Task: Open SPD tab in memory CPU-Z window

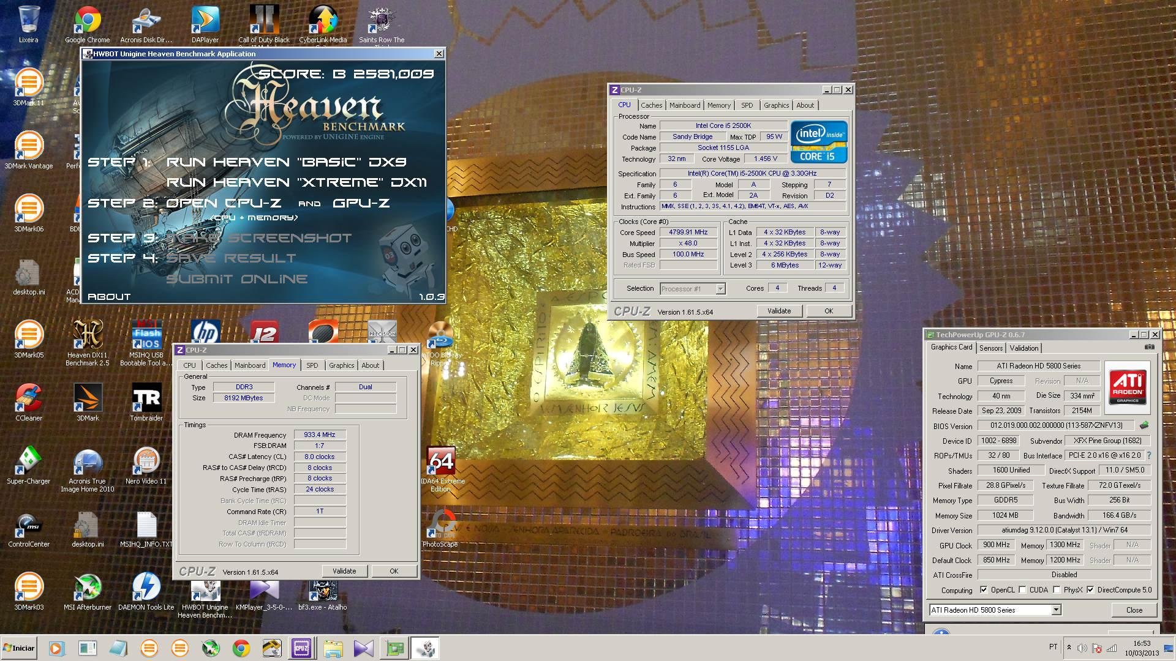Action: click(312, 365)
